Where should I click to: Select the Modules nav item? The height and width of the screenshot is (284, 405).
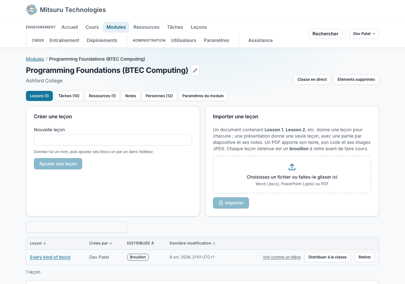pyautogui.click(x=116, y=27)
